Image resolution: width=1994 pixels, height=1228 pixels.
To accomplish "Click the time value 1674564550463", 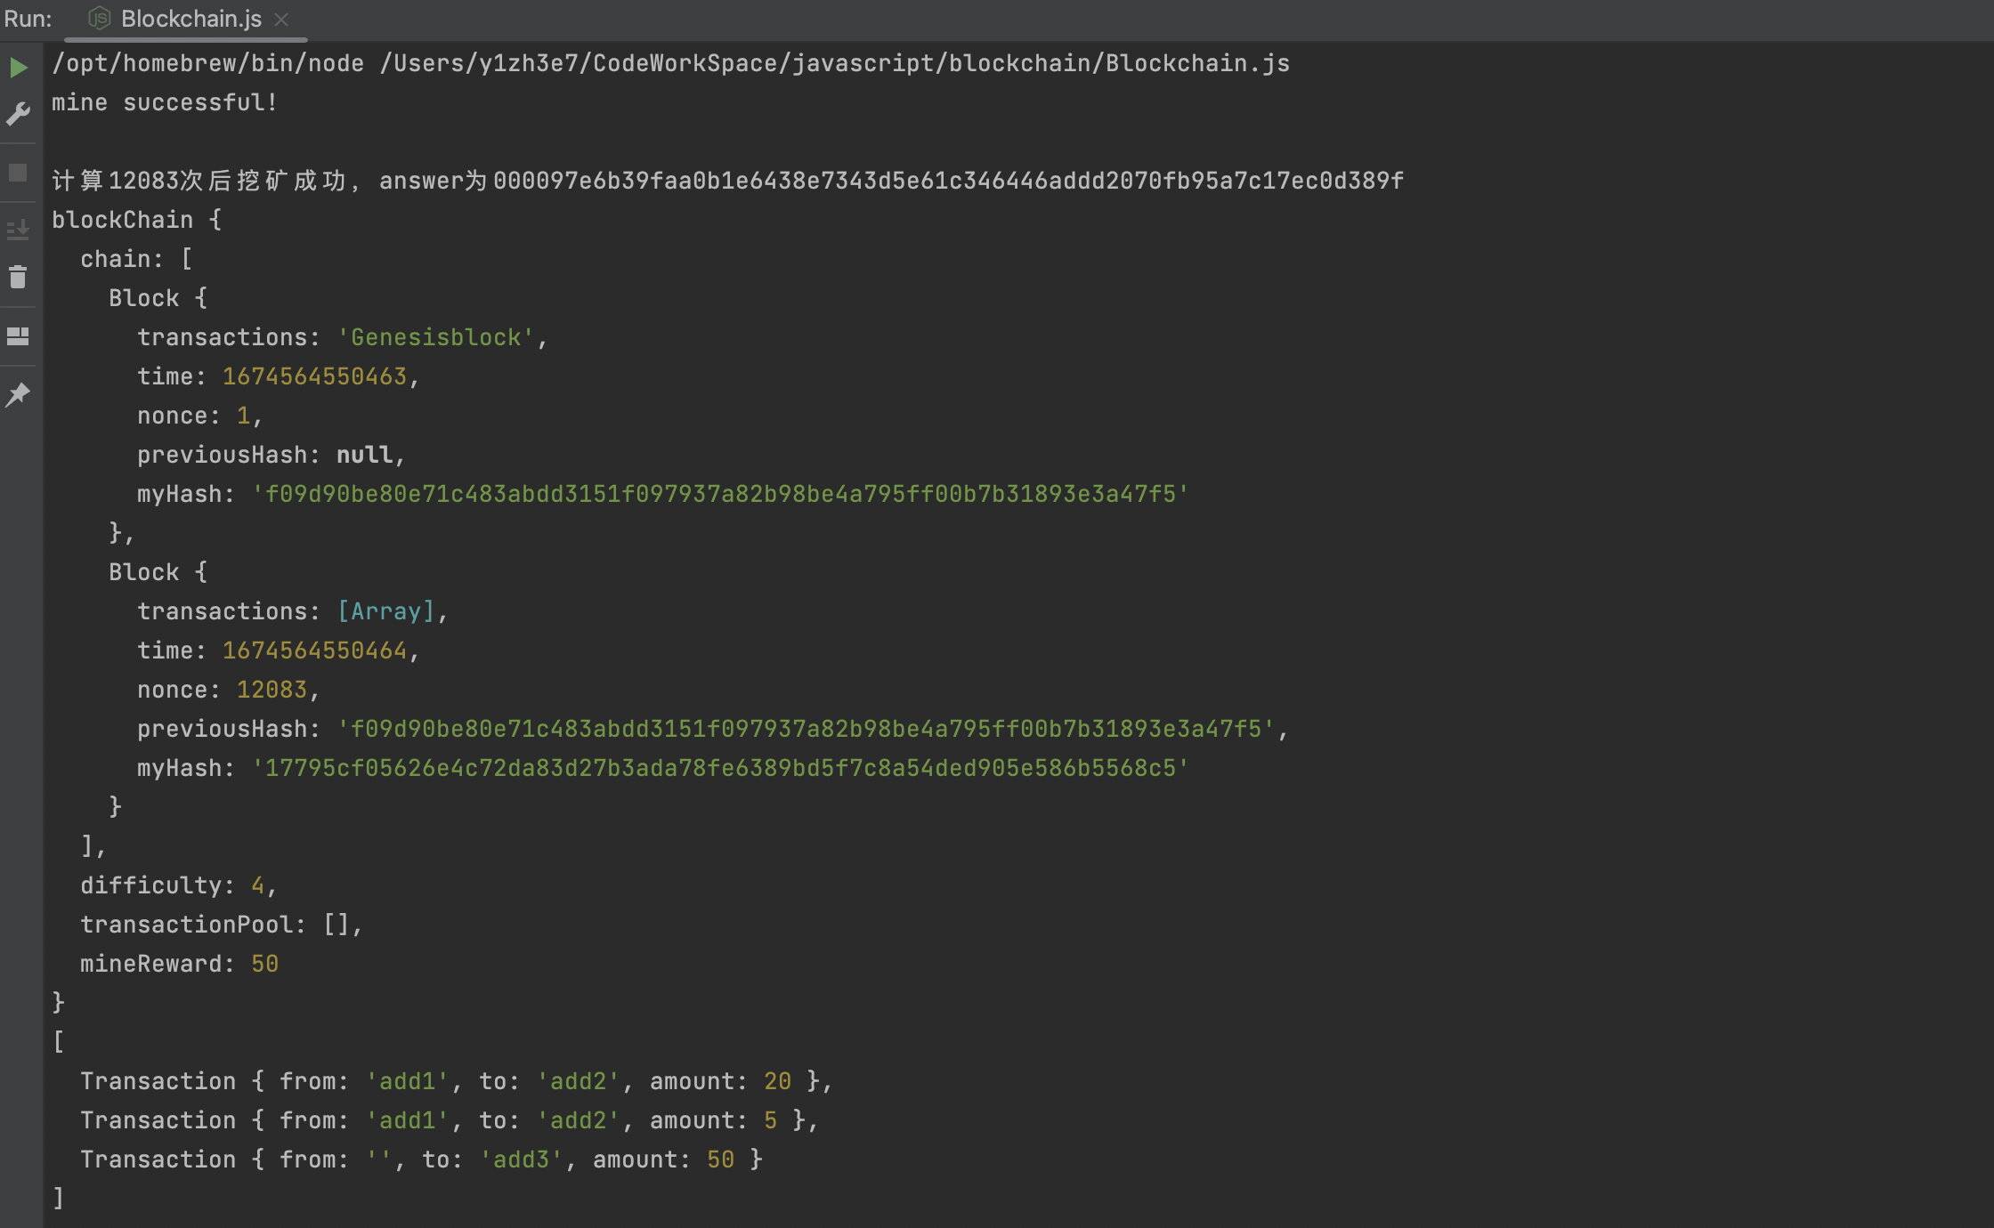I will 314,376.
